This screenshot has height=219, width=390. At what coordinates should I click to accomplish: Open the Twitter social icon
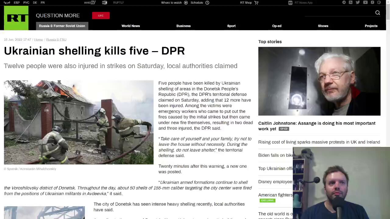358,2
